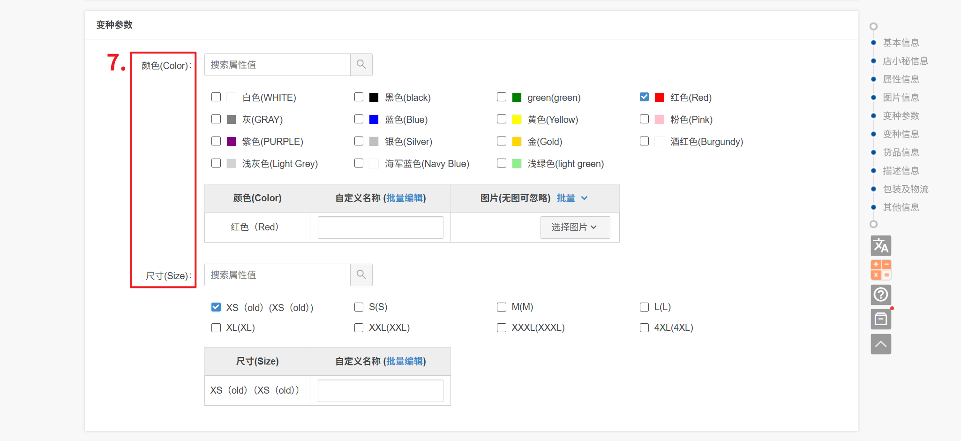Viewport: 961px width, 441px height.
Task: Click the scroll-to-top arrow icon
Action: (x=880, y=344)
